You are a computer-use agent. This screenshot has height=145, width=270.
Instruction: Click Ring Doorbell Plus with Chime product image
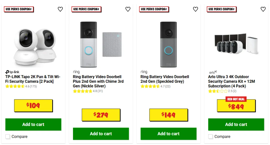coord(101,44)
